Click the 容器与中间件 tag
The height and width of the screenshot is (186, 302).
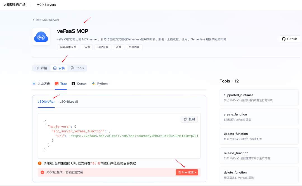tap(68, 47)
